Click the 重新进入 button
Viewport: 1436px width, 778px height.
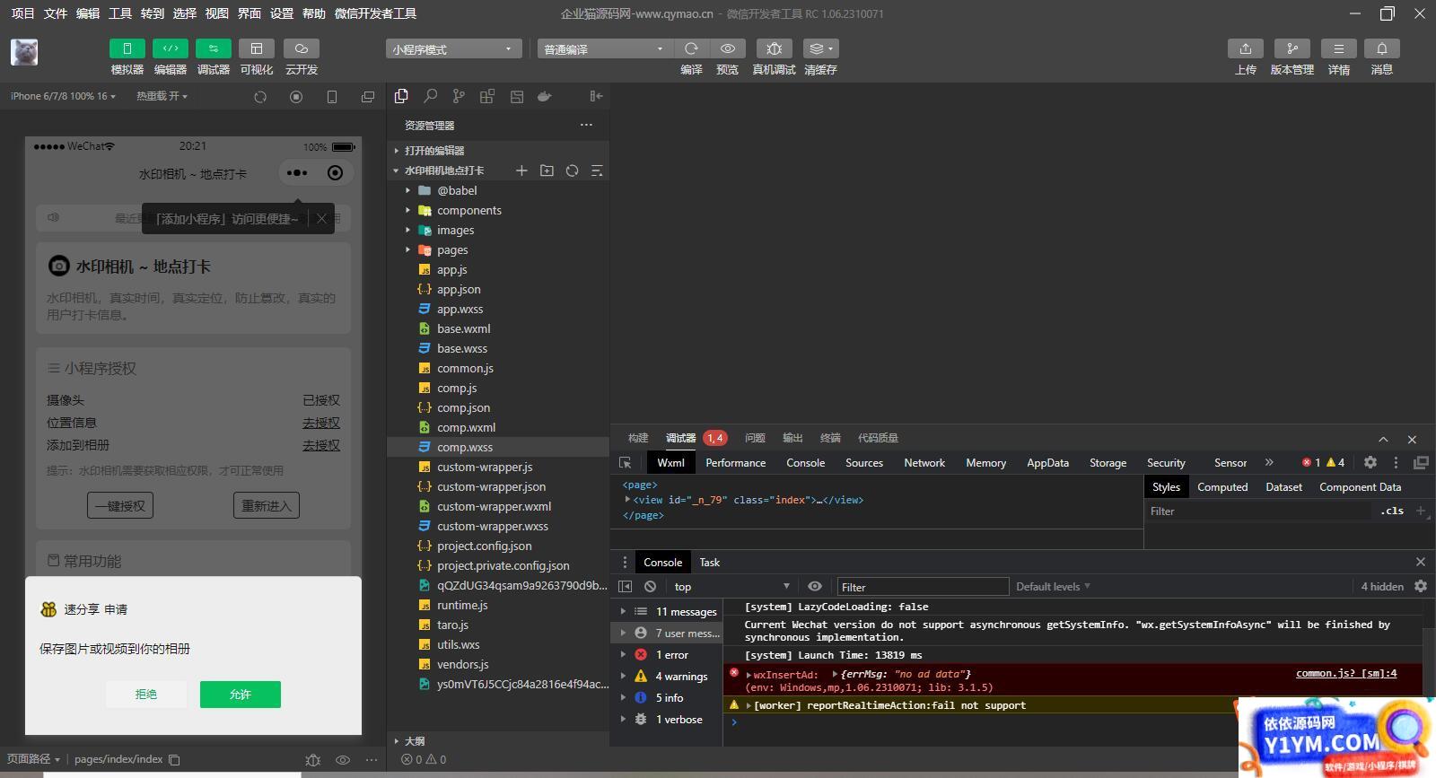[267, 506]
